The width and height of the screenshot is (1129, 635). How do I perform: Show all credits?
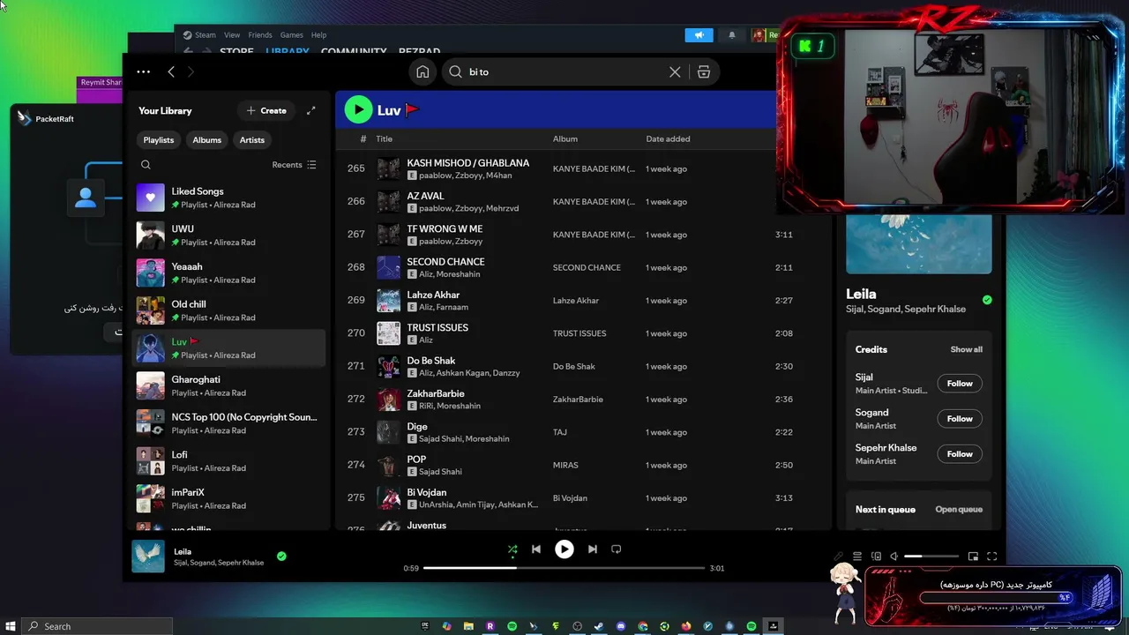click(x=966, y=349)
